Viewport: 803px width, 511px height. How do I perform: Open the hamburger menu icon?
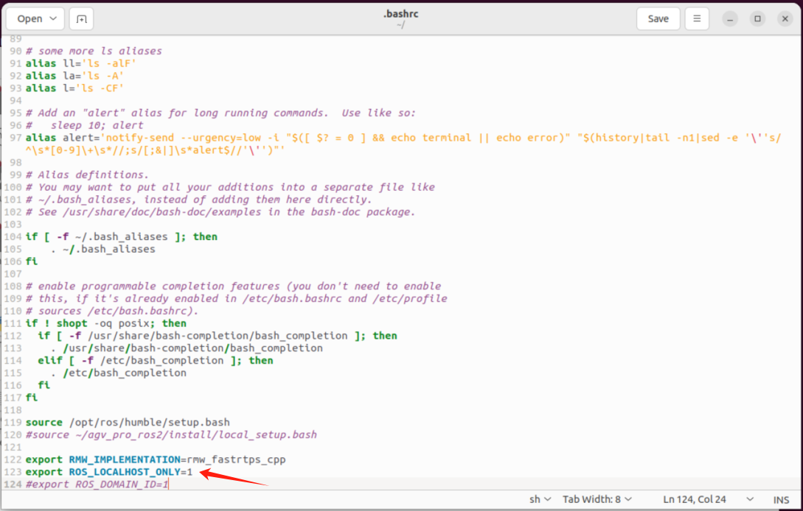(697, 19)
